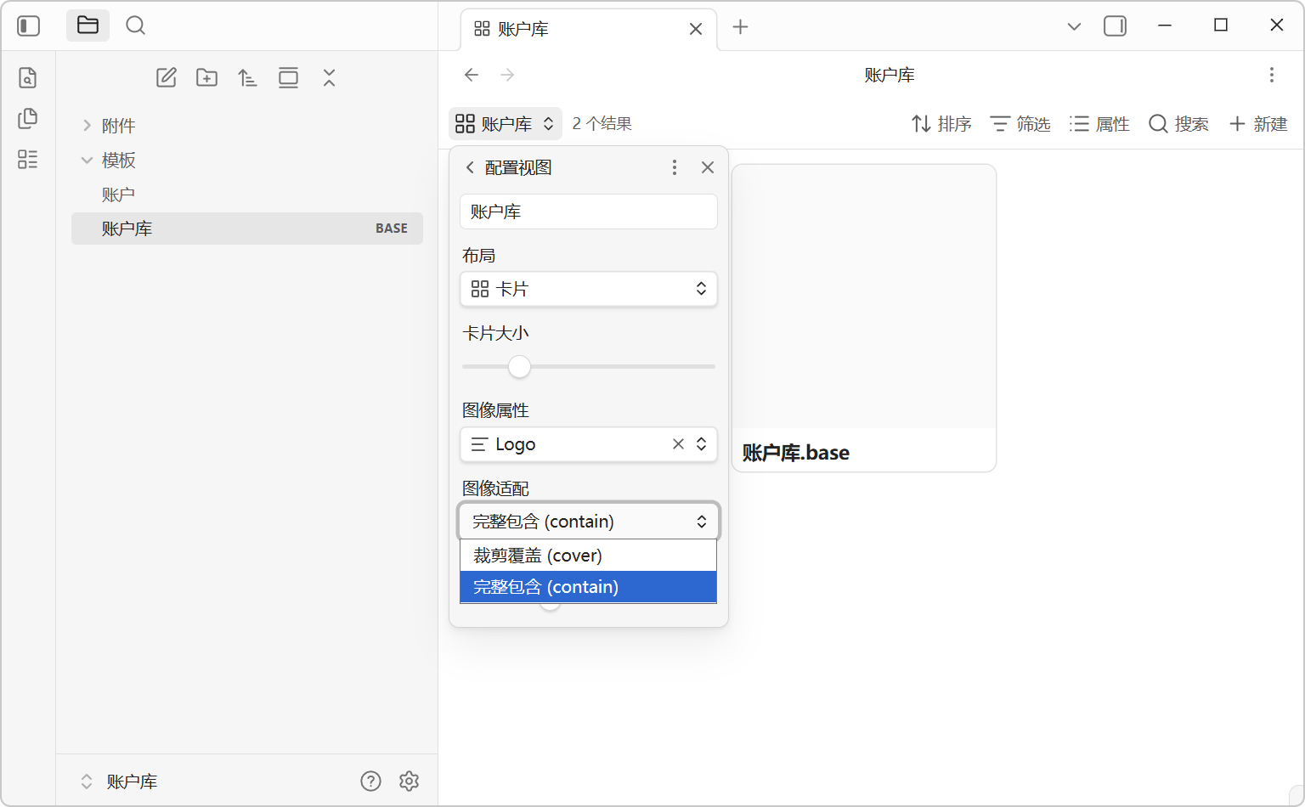Click the new note icon
Viewport: 1305px width, 807px height.
tap(167, 78)
